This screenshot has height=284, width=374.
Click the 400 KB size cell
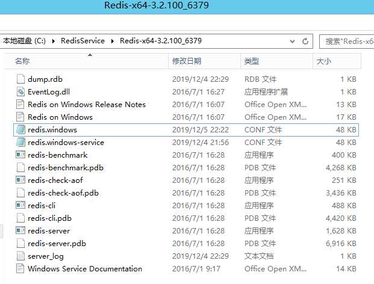pos(344,155)
